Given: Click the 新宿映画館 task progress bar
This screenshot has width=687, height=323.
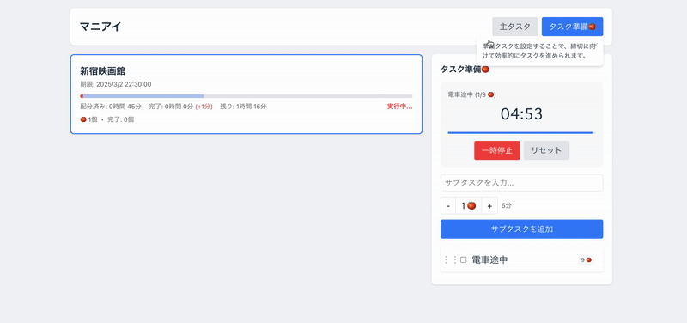Looking at the screenshot, I should [x=246, y=96].
